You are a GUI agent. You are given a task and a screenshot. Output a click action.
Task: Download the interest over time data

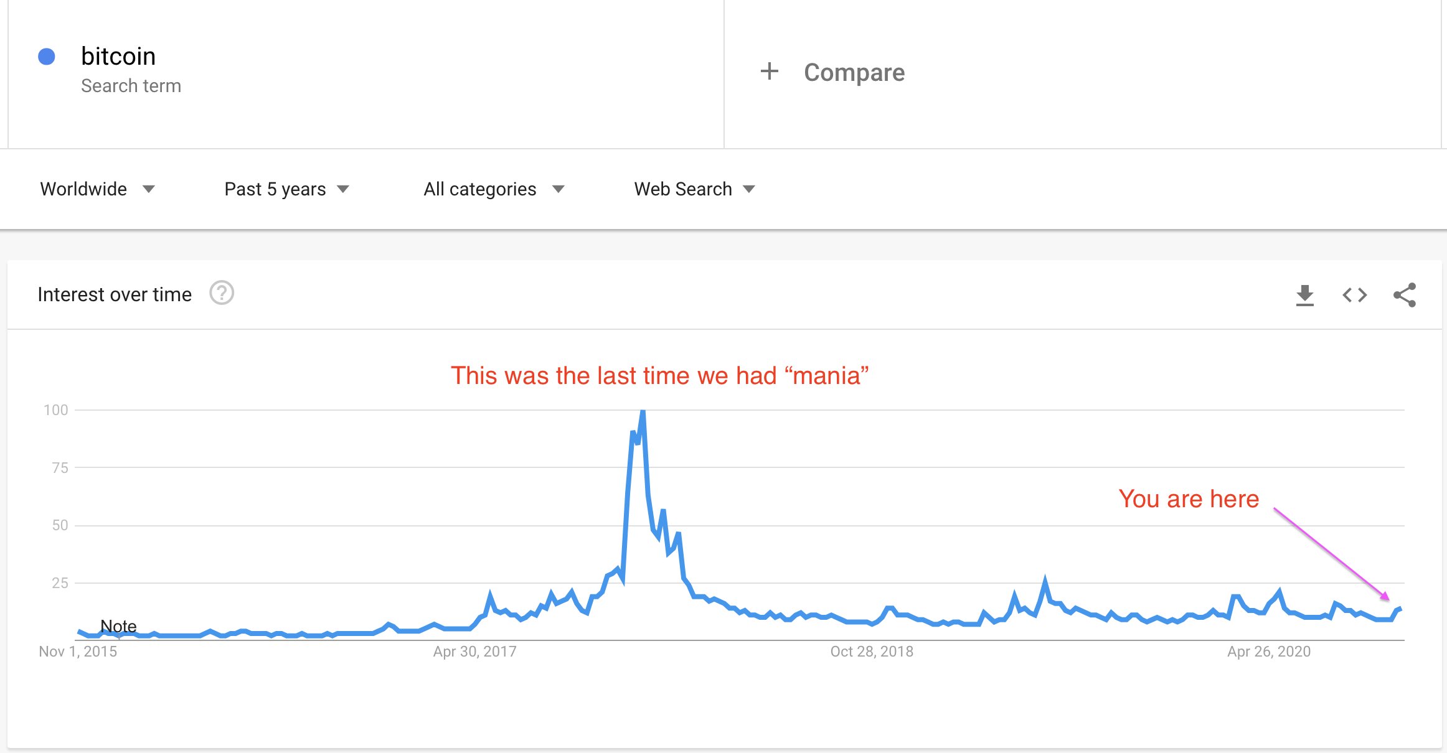tap(1304, 295)
